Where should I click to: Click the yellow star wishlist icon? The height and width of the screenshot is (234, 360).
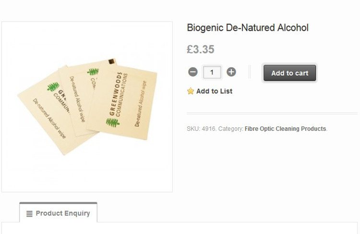[x=191, y=91]
